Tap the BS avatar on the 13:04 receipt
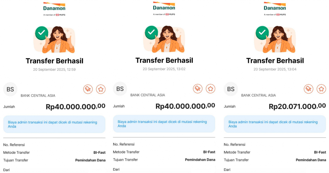Screen dimensions: 329x173 tap(231, 89)
